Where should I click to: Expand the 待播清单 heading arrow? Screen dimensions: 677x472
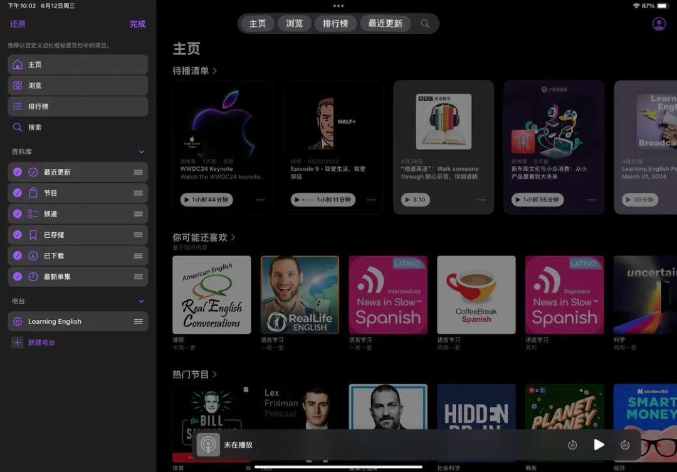tap(215, 71)
